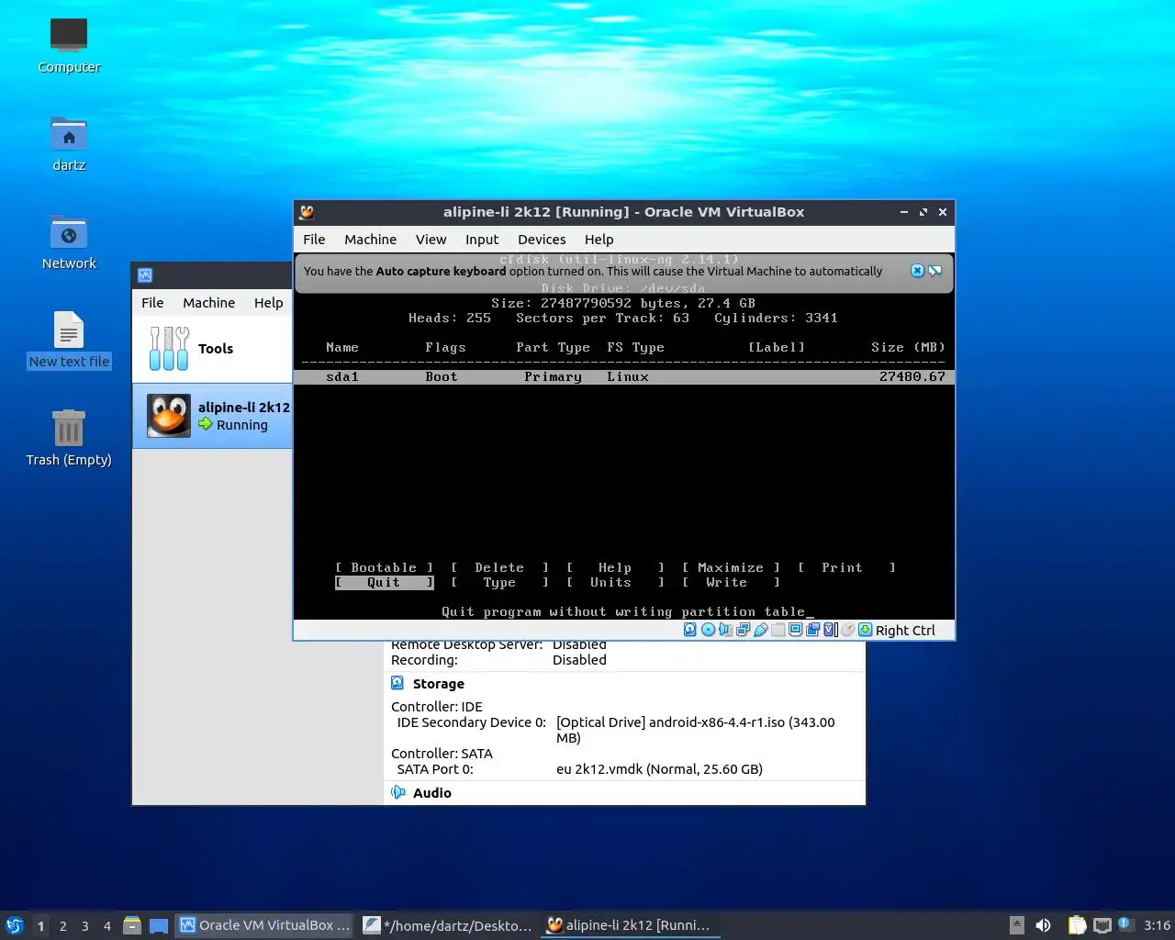This screenshot has width=1175, height=940.
Task: Switch to alipine-li 2k12 [Runni… taskbar entry
Action: tap(630, 925)
